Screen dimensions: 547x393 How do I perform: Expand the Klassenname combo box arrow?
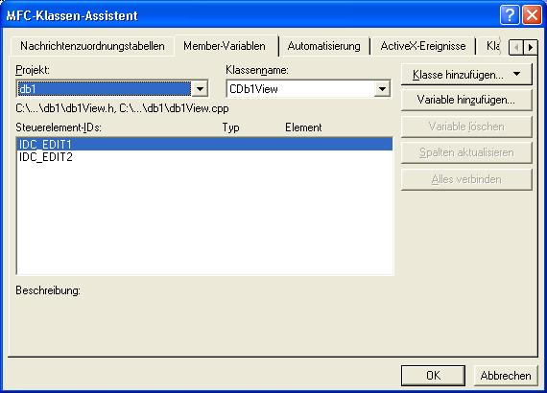(x=382, y=88)
